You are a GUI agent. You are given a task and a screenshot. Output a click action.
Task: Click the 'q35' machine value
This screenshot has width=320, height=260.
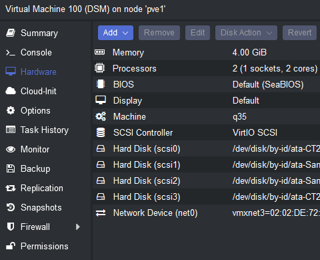[239, 117]
